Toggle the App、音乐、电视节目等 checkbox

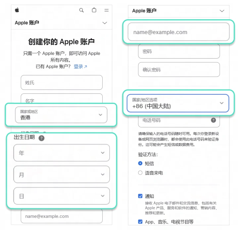140,222
